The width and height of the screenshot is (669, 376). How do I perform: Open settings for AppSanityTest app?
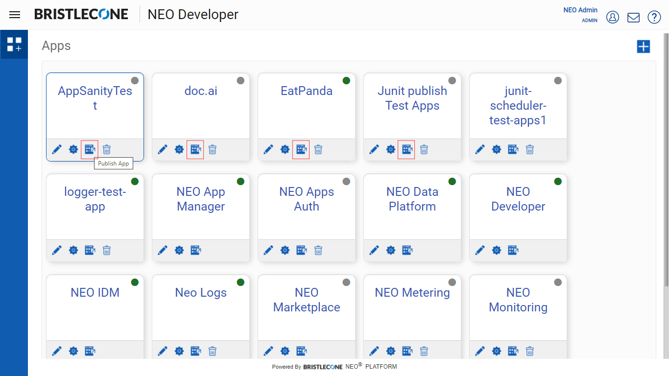(73, 149)
